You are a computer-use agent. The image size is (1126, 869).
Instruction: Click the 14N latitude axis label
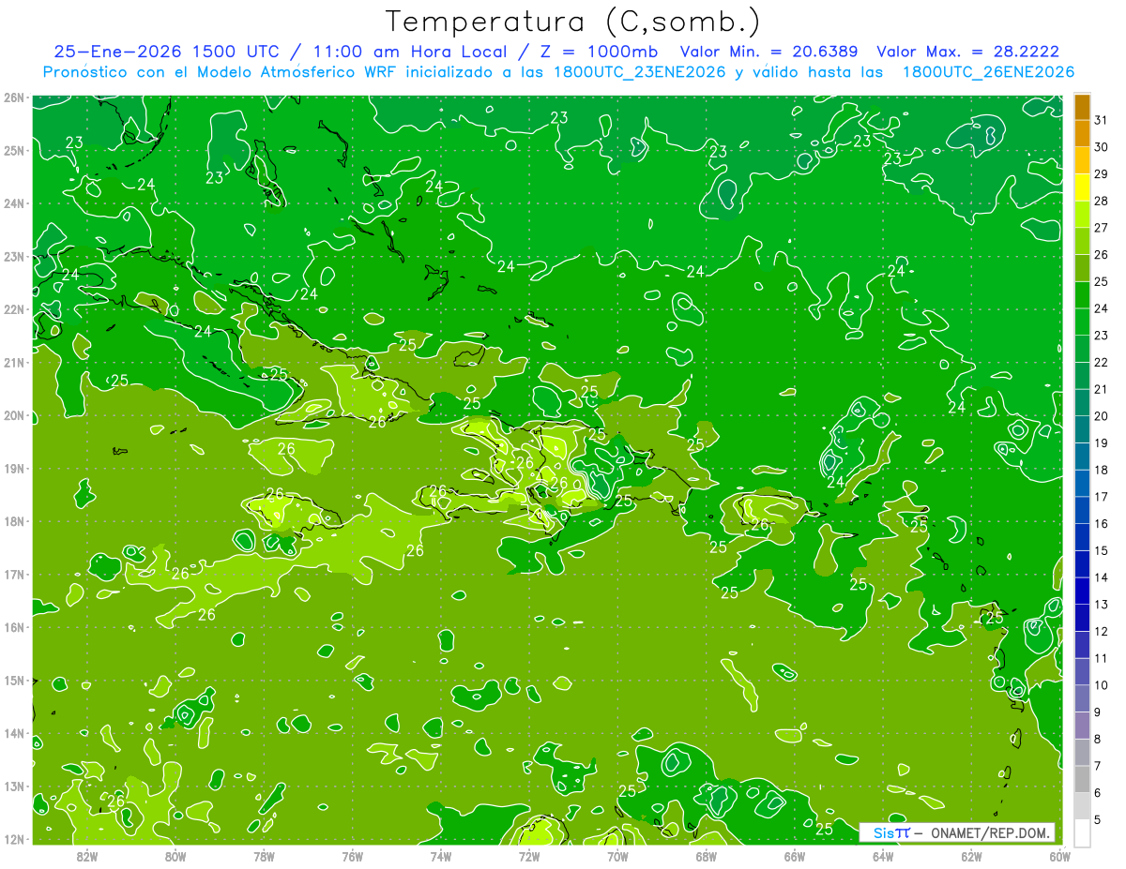point(14,734)
